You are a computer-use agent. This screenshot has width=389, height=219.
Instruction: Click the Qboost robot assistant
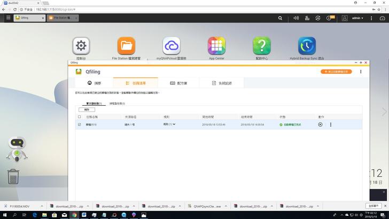click(16, 148)
